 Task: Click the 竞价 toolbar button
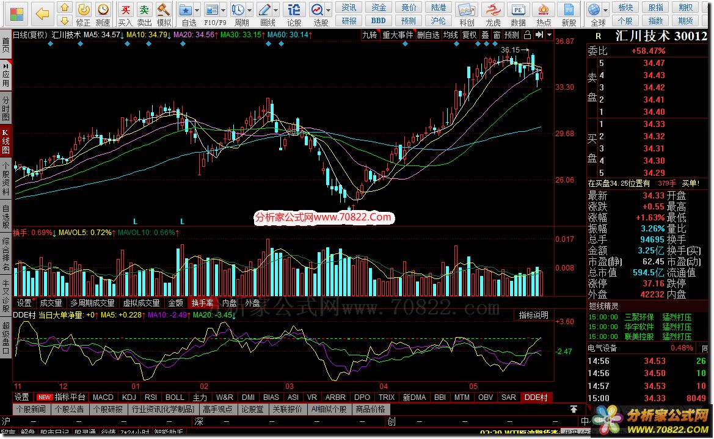click(x=409, y=7)
